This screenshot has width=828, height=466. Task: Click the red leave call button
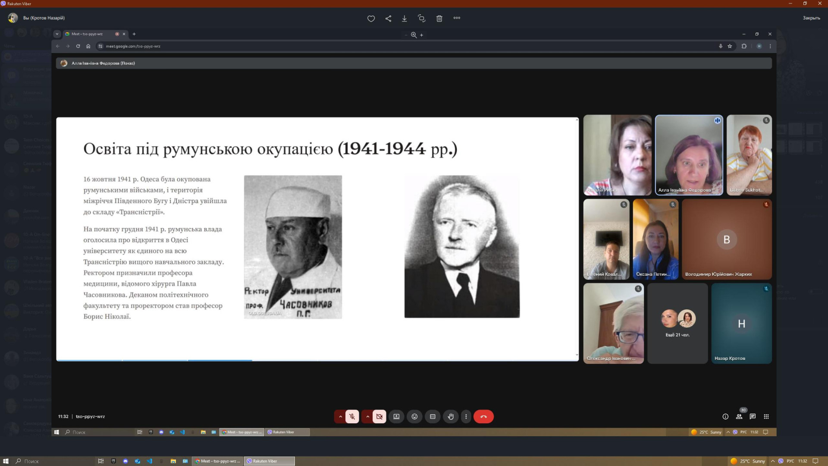pyautogui.click(x=483, y=416)
